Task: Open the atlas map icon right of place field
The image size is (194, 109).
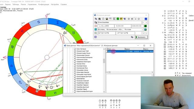Action: point(145,30)
